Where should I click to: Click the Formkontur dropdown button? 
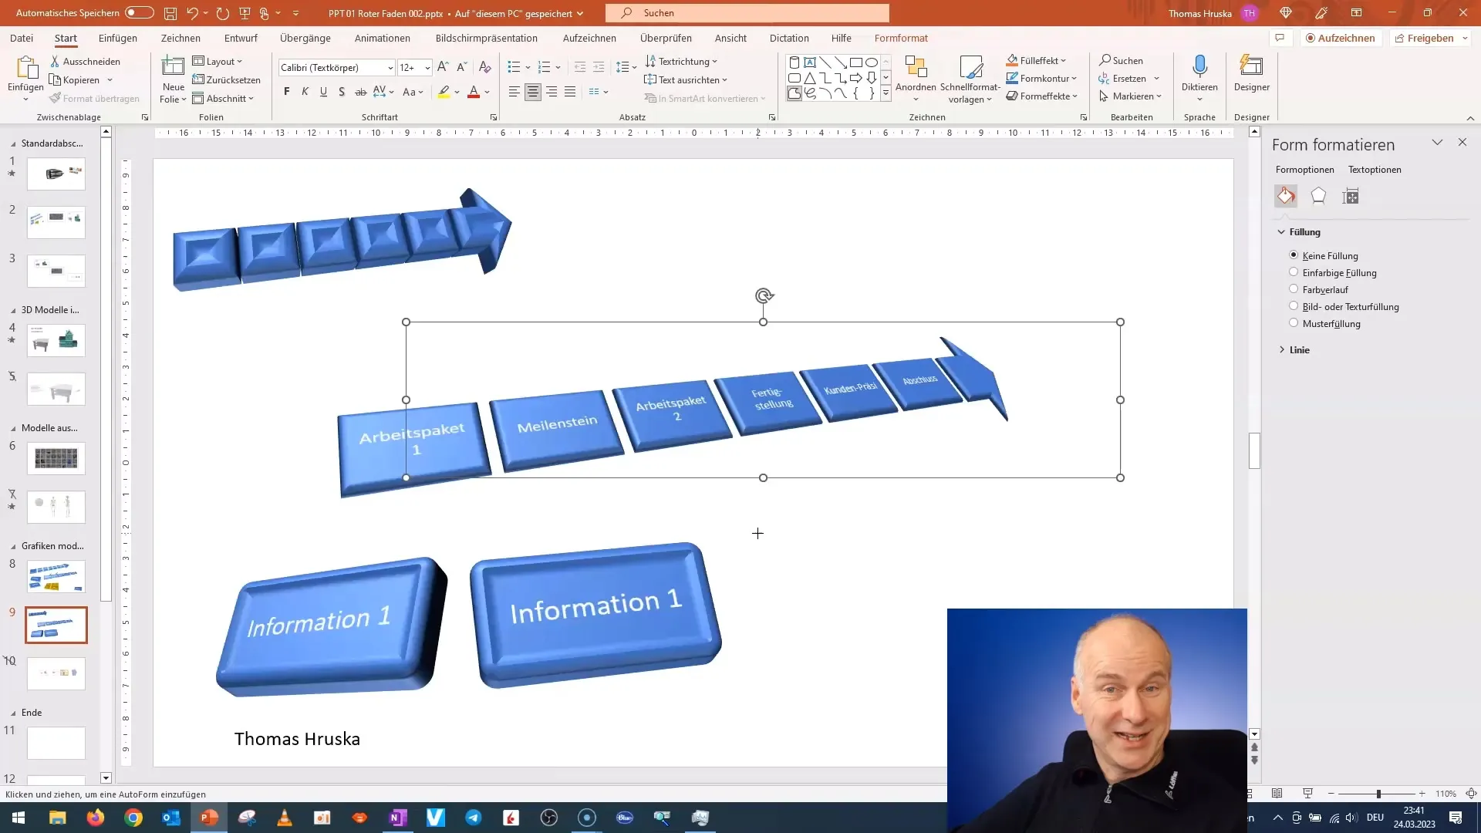click(x=1075, y=79)
